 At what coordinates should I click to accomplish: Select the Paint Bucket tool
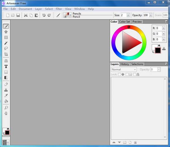6,101
